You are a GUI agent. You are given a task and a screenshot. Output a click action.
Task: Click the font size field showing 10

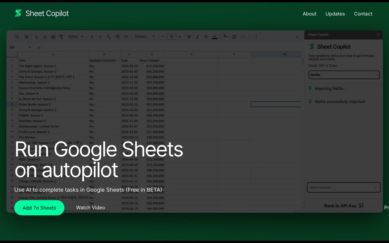(x=171, y=37)
